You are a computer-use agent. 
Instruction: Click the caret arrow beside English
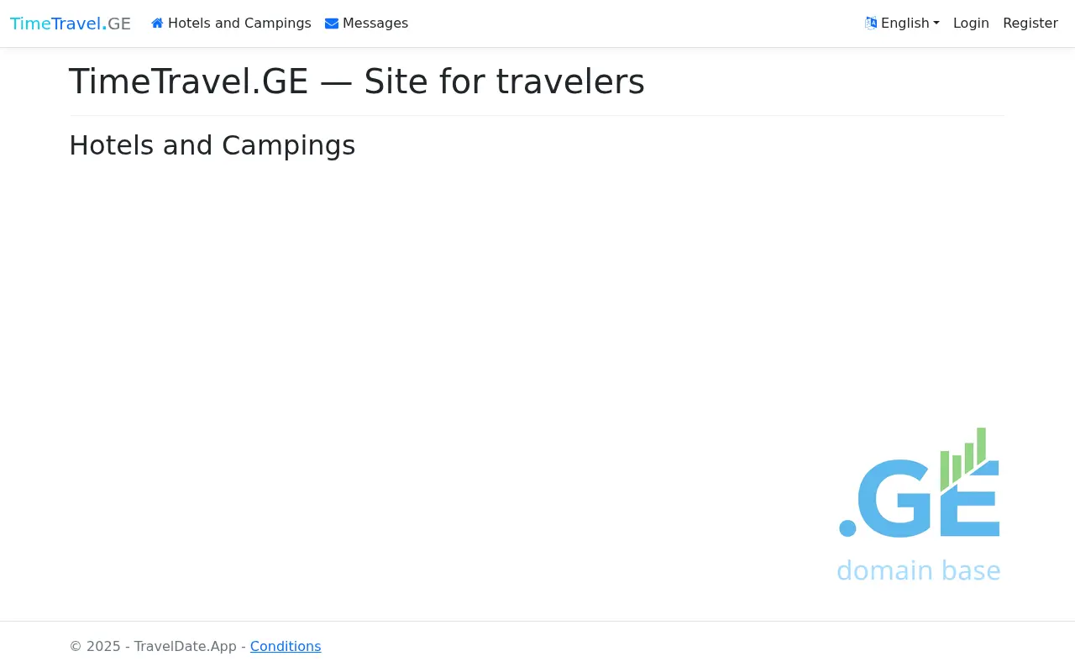pyautogui.click(x=936, y=24)
